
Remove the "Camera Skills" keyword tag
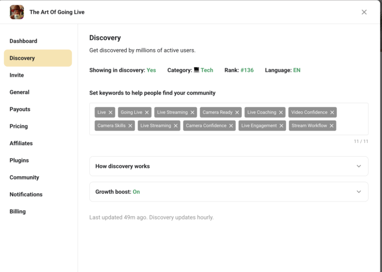point(130,125)
